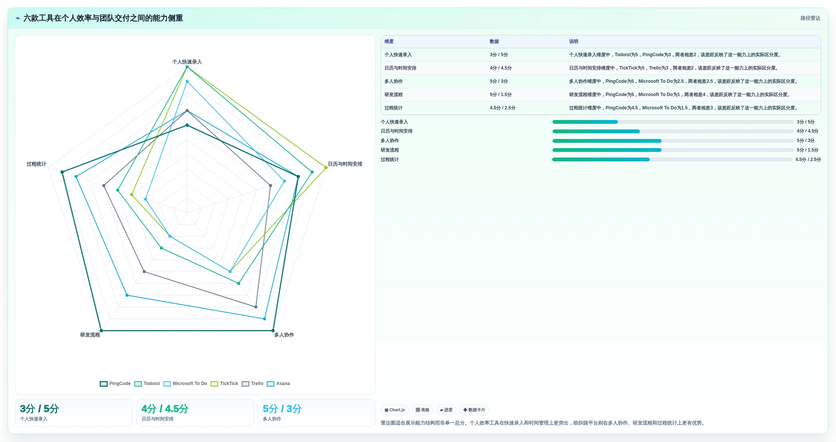Toggle the Todoist legend swatch
This screenshot has height=442, width=836.
pos(138,384)
